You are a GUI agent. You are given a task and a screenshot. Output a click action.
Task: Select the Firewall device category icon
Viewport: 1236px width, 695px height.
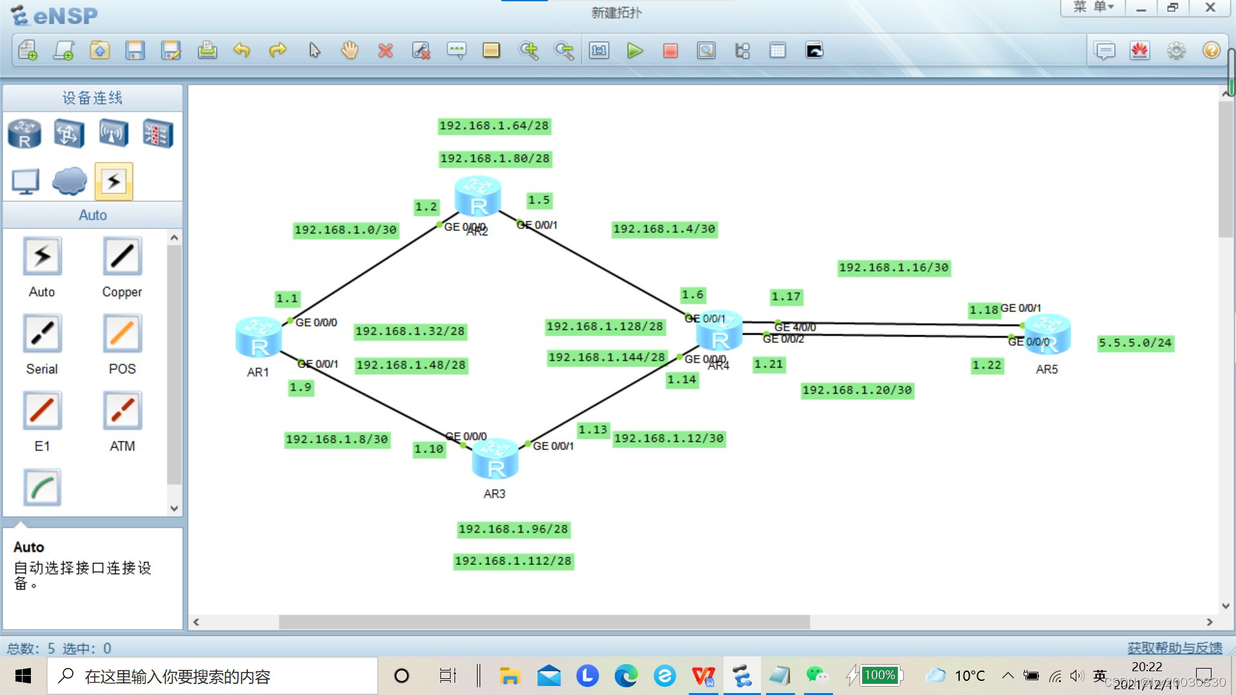click(x=158, y=134)
